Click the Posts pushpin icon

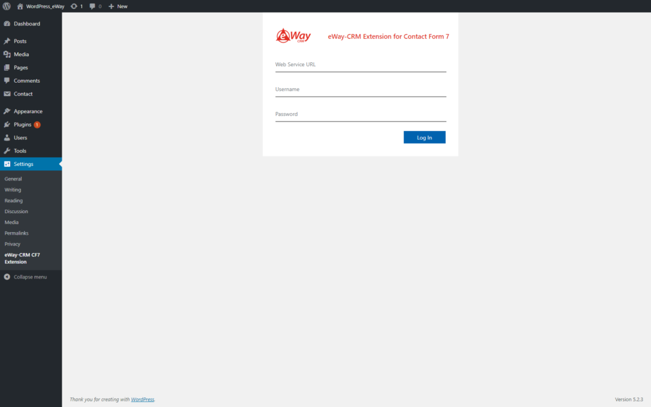tap(7, 41)
